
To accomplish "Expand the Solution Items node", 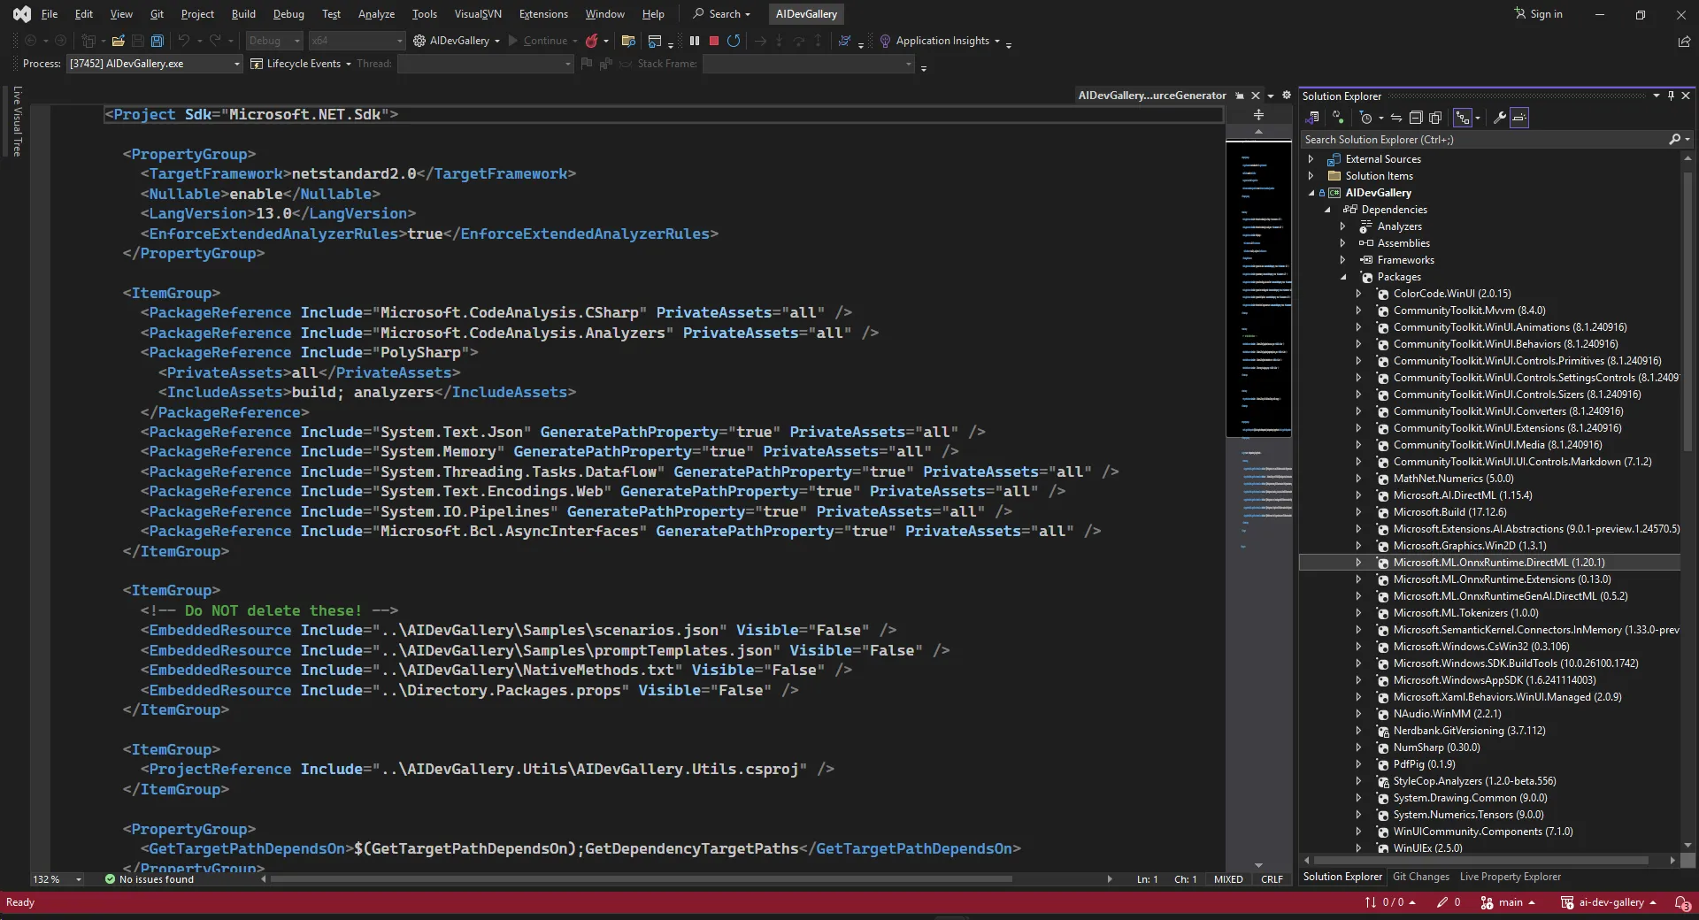I will [1311, 176].
